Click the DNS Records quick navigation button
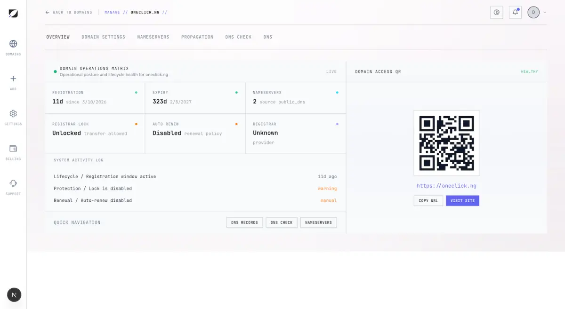 click(244, 222)
